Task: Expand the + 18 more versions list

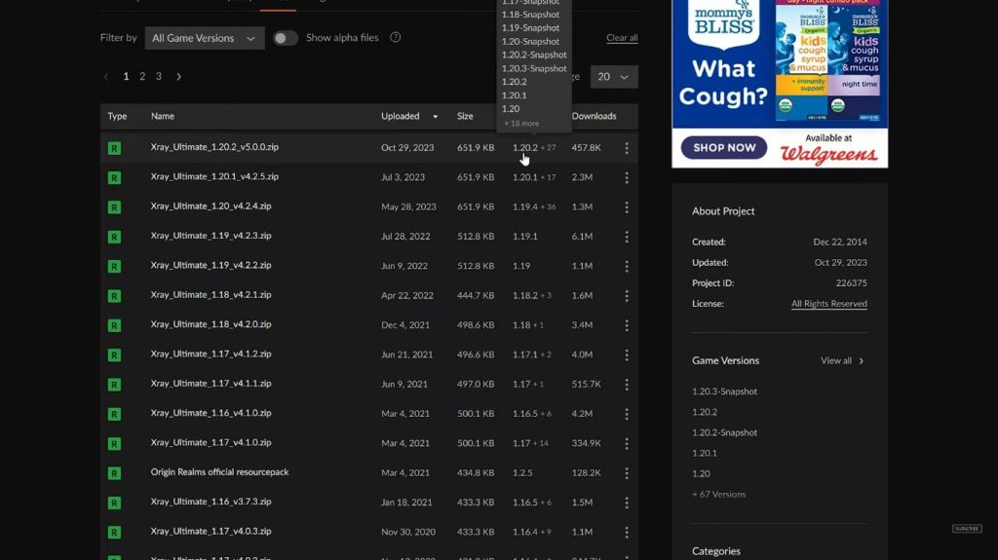Action: 521,124
